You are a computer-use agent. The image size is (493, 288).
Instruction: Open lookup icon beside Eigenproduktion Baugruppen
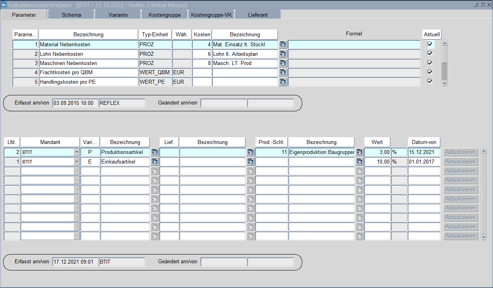pyautogui.click(x=359, y=152)
